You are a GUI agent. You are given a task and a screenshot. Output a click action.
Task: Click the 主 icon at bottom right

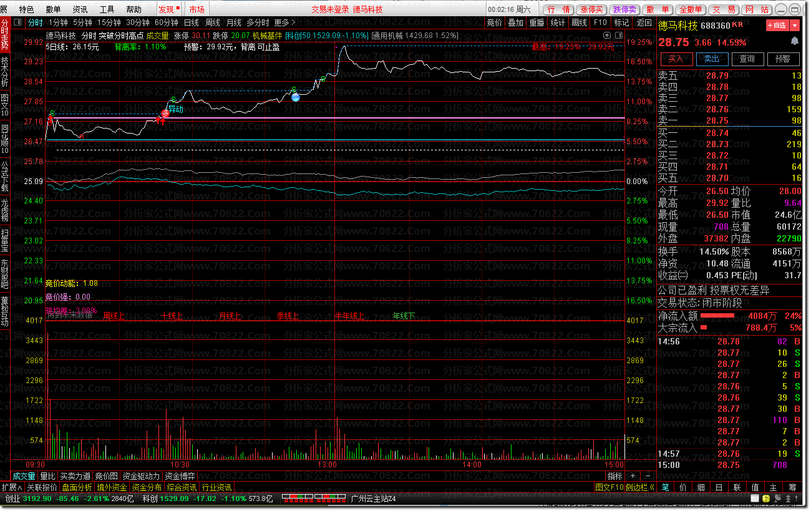click(774, 487)
